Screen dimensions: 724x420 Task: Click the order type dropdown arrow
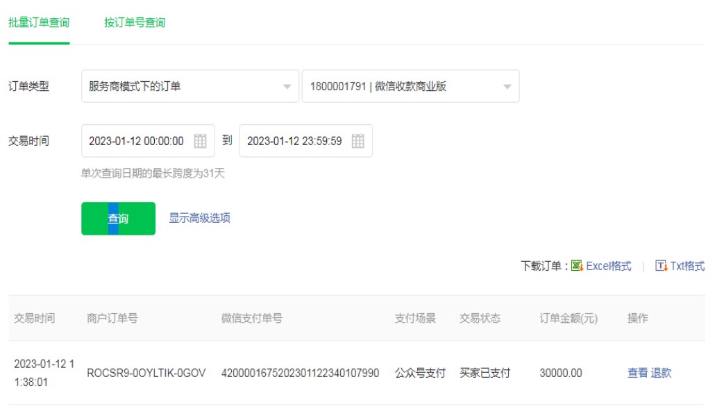[287, 87]
